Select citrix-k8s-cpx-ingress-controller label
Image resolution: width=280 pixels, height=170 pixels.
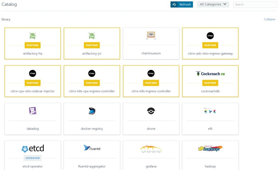pos(92,91)
